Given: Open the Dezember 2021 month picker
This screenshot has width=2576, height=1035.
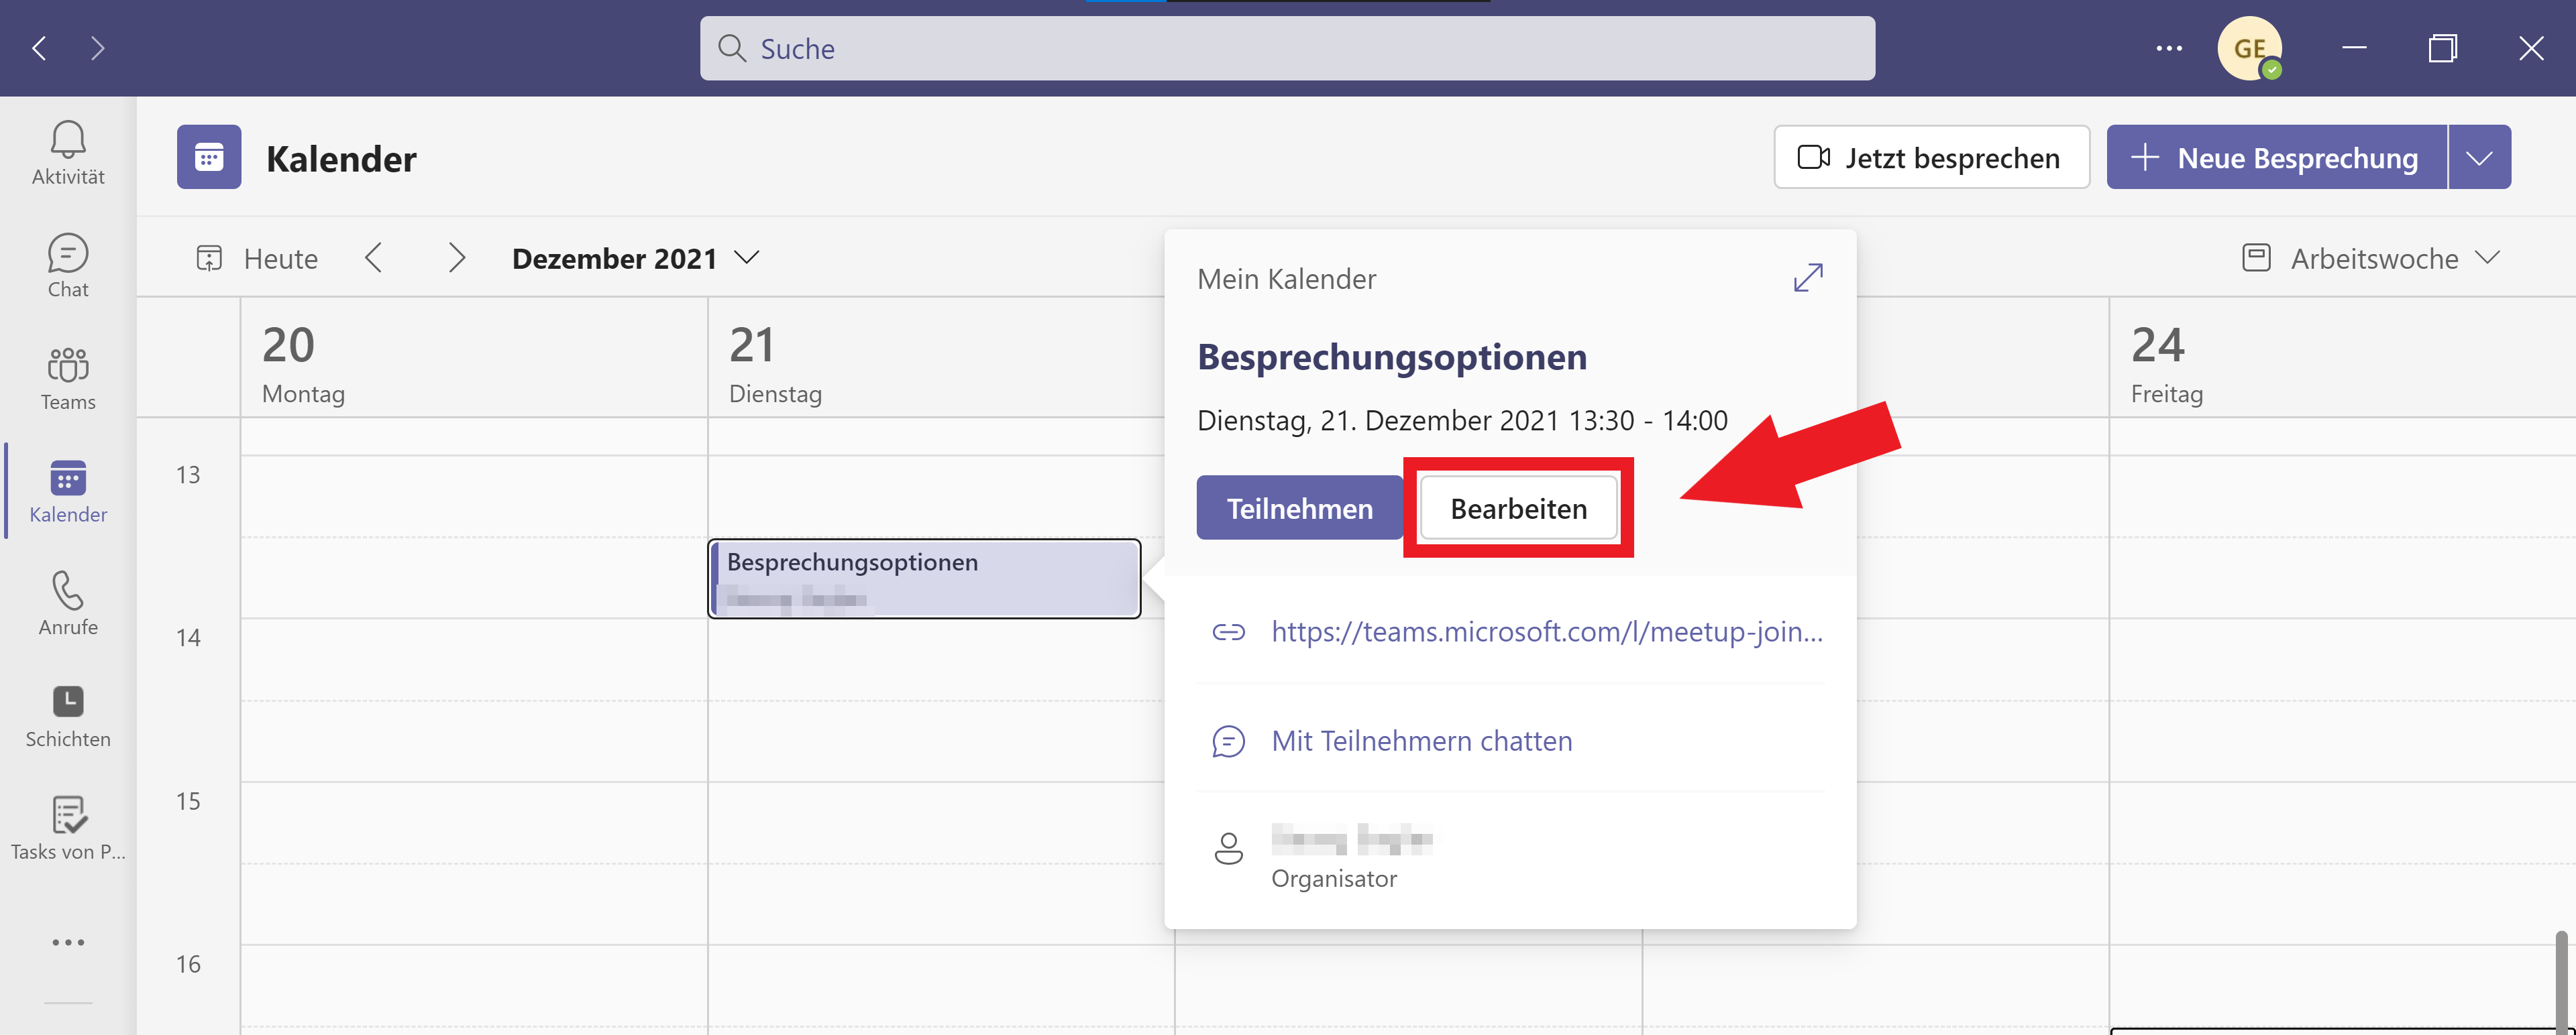Looking at the screenshot, I should click(x=635, y=259).
